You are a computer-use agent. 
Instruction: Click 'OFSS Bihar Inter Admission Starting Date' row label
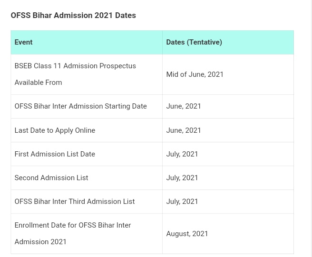(x=80, y=106)
